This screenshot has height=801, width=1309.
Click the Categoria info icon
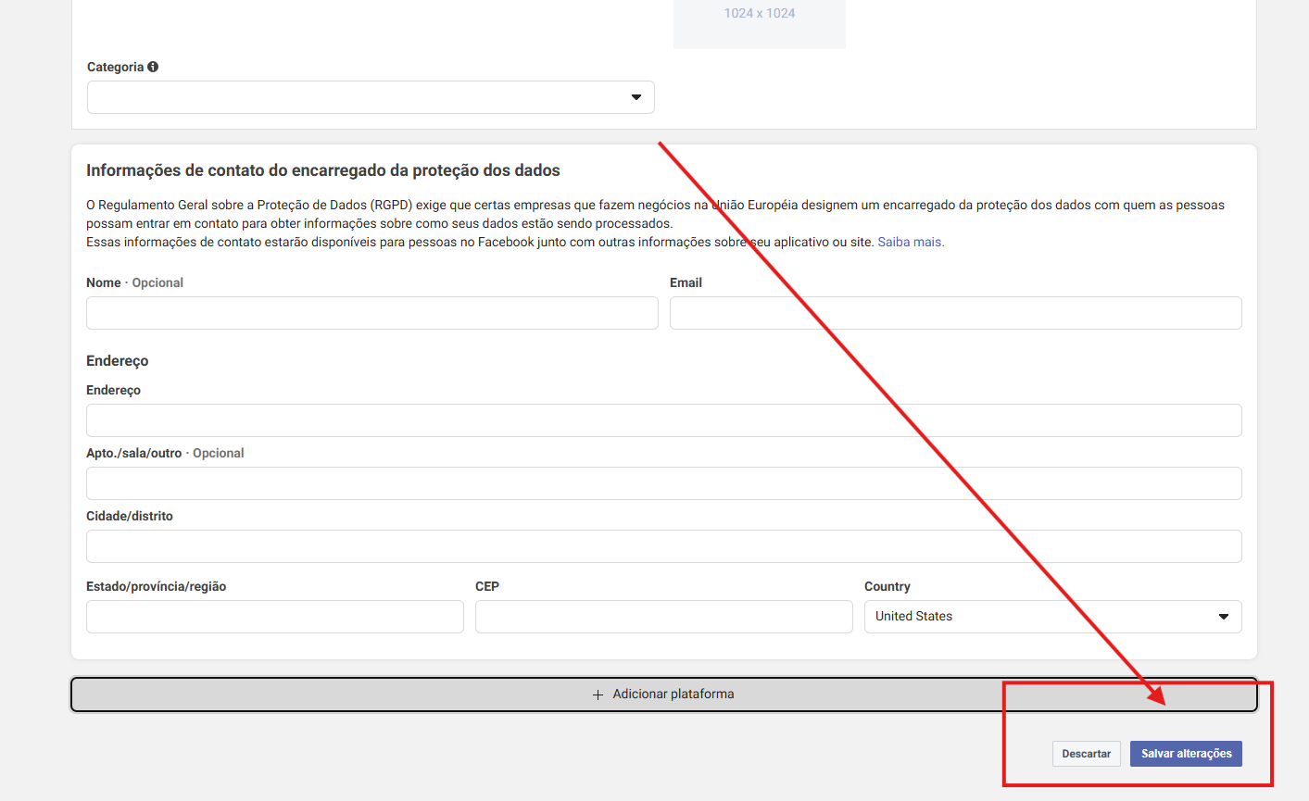tap(153, 67)
